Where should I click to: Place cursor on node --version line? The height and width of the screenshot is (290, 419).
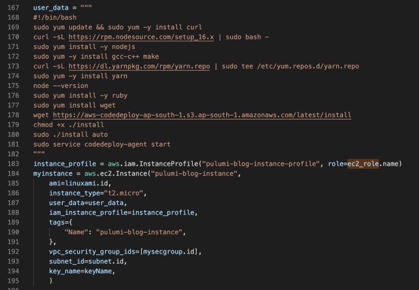point(60,86)
